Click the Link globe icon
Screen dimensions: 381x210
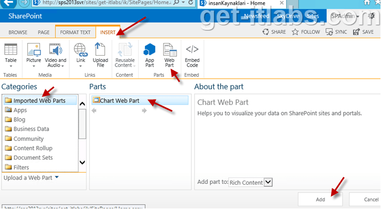coord(81,49)
